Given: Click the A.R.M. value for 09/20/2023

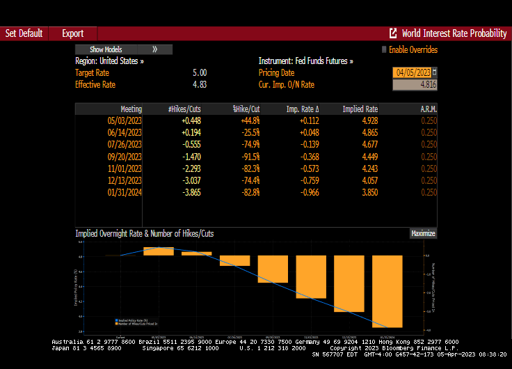Looking at the screenshot, I should click(x=429, y=156).
